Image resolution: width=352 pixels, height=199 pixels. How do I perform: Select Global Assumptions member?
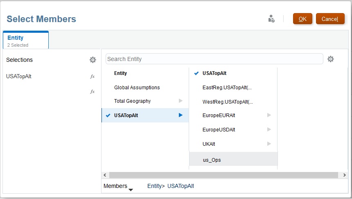(x=137, y=88)
